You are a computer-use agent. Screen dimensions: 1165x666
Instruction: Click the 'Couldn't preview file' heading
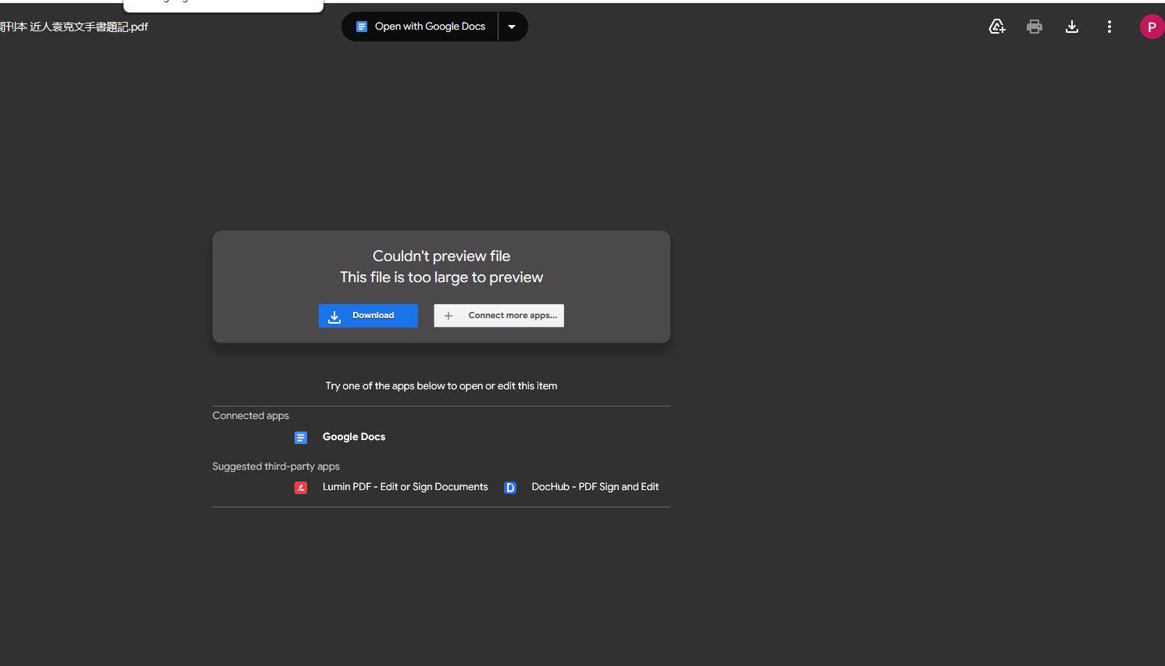pos(441,256)
